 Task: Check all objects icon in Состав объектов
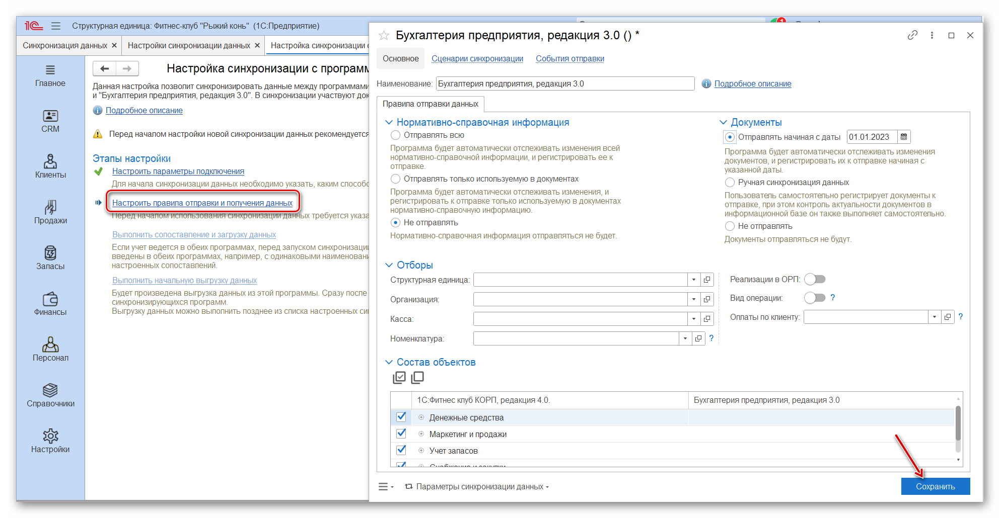pyautogui.click(x=399, y=377)
